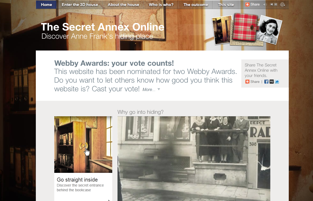Viewport: 313px width, 201px height.
Task: Click the Why go into hiding photo
Action: (194, 159)
